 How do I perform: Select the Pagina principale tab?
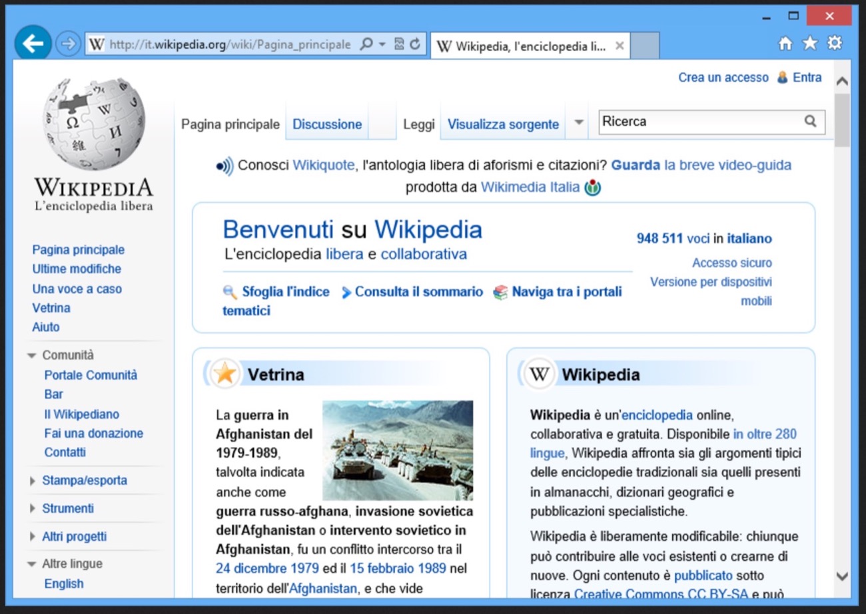(x=230, y=124)
